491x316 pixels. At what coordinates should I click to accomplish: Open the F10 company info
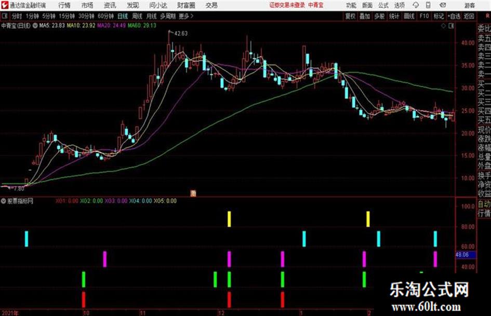[424, 16]
